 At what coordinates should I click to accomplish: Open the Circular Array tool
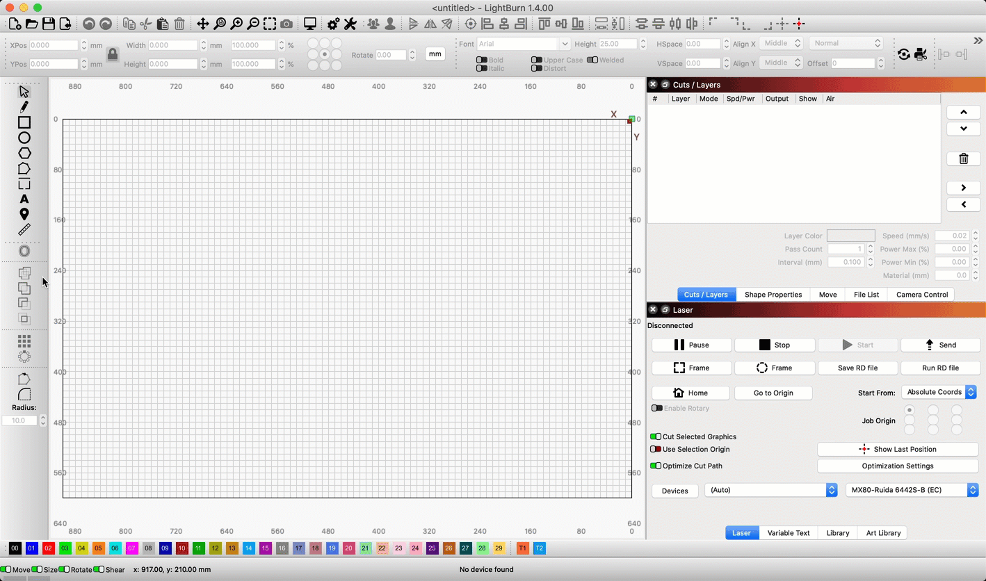(x=24, y=357)
